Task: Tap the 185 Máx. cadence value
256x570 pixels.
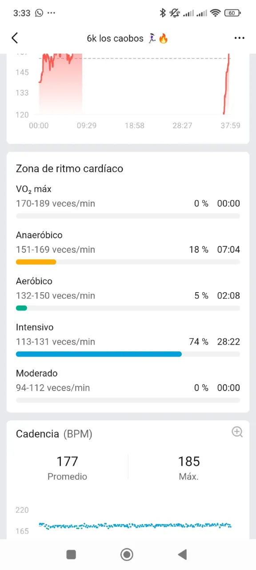Action: pyautogui.click(x=189, y=468)
